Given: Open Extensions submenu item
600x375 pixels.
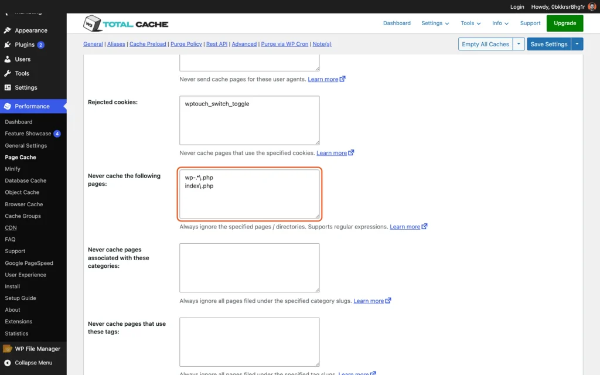Looking at the screenshot, I should (19, 322).
